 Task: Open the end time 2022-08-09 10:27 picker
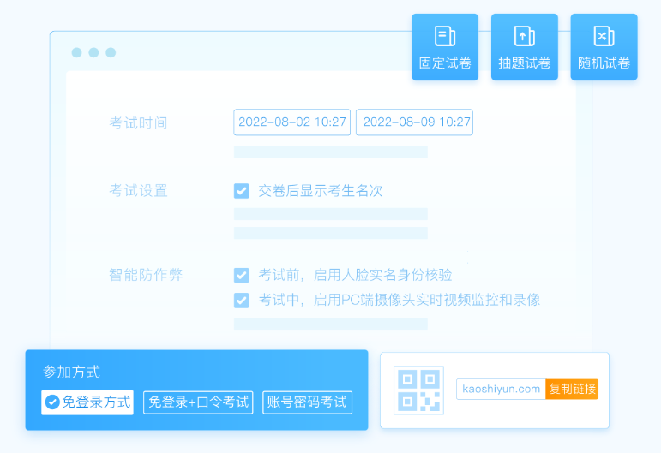point(414,122)
